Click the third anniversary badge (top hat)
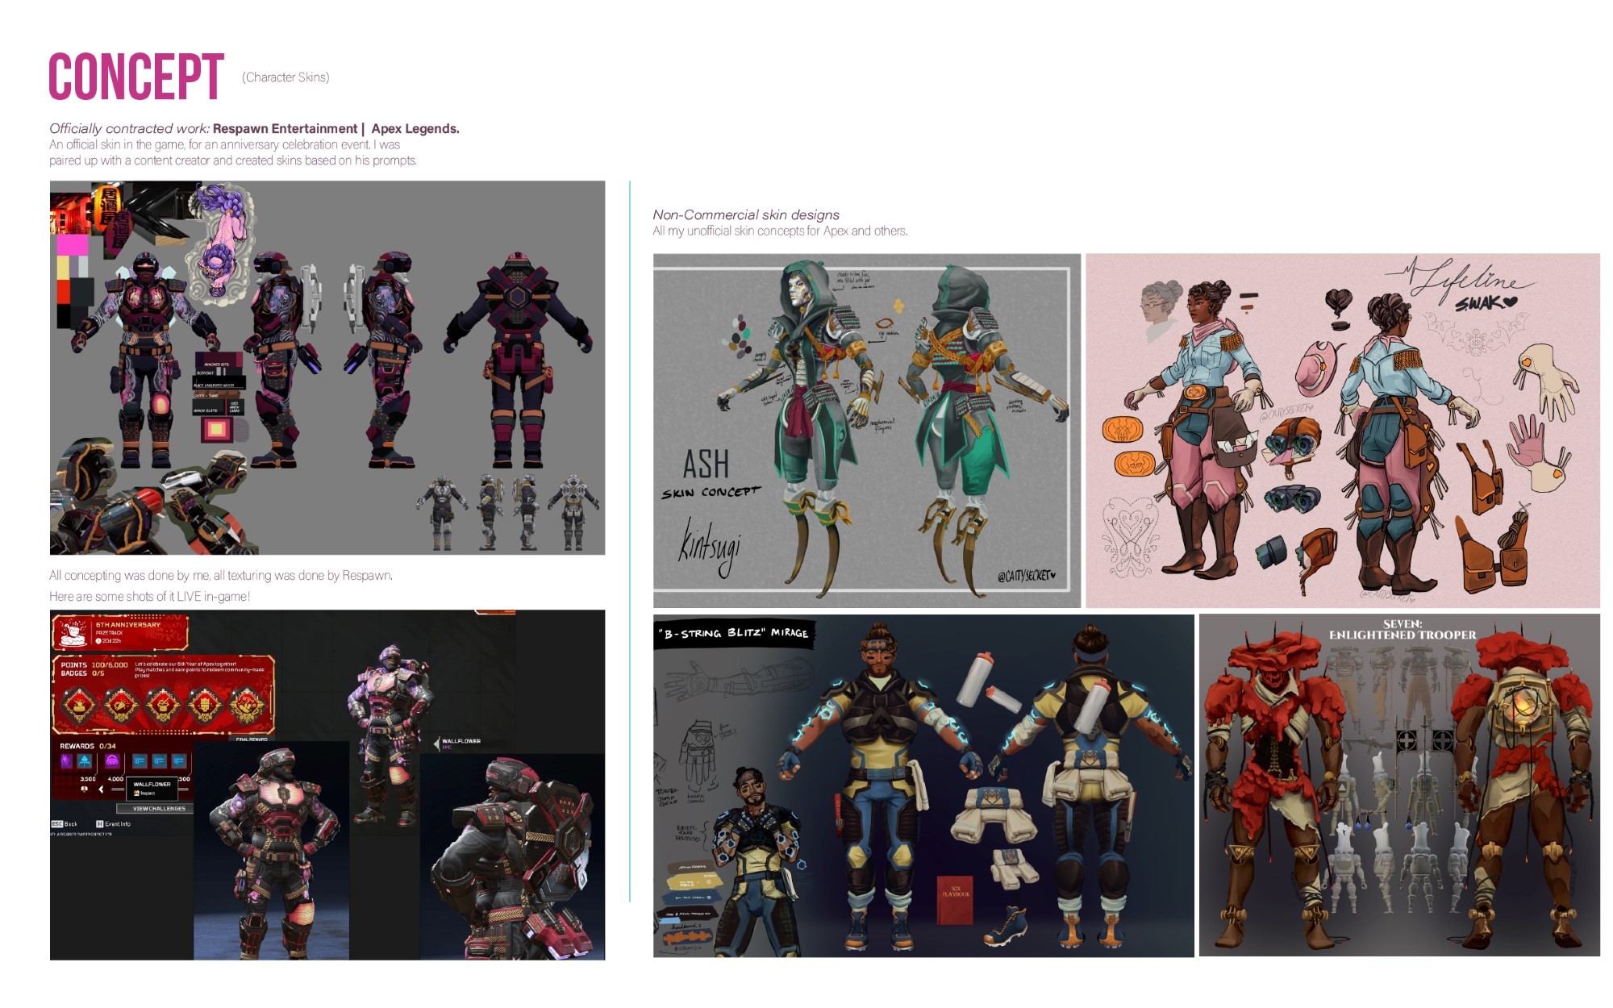The width and height of the screenshot is (1613, 1008). 164,704
